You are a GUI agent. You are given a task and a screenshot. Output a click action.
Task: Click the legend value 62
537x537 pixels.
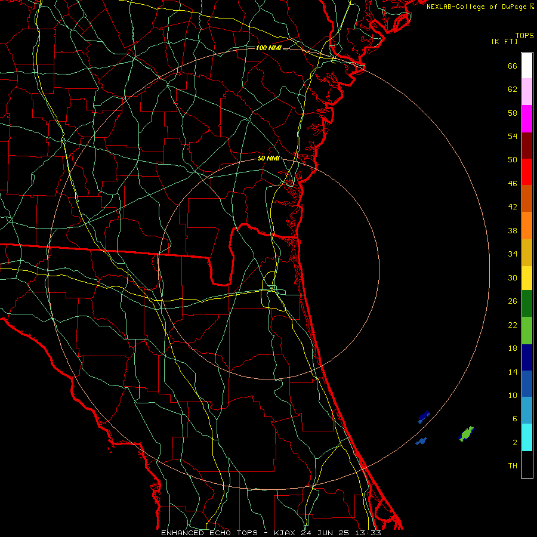coord(513,89)
